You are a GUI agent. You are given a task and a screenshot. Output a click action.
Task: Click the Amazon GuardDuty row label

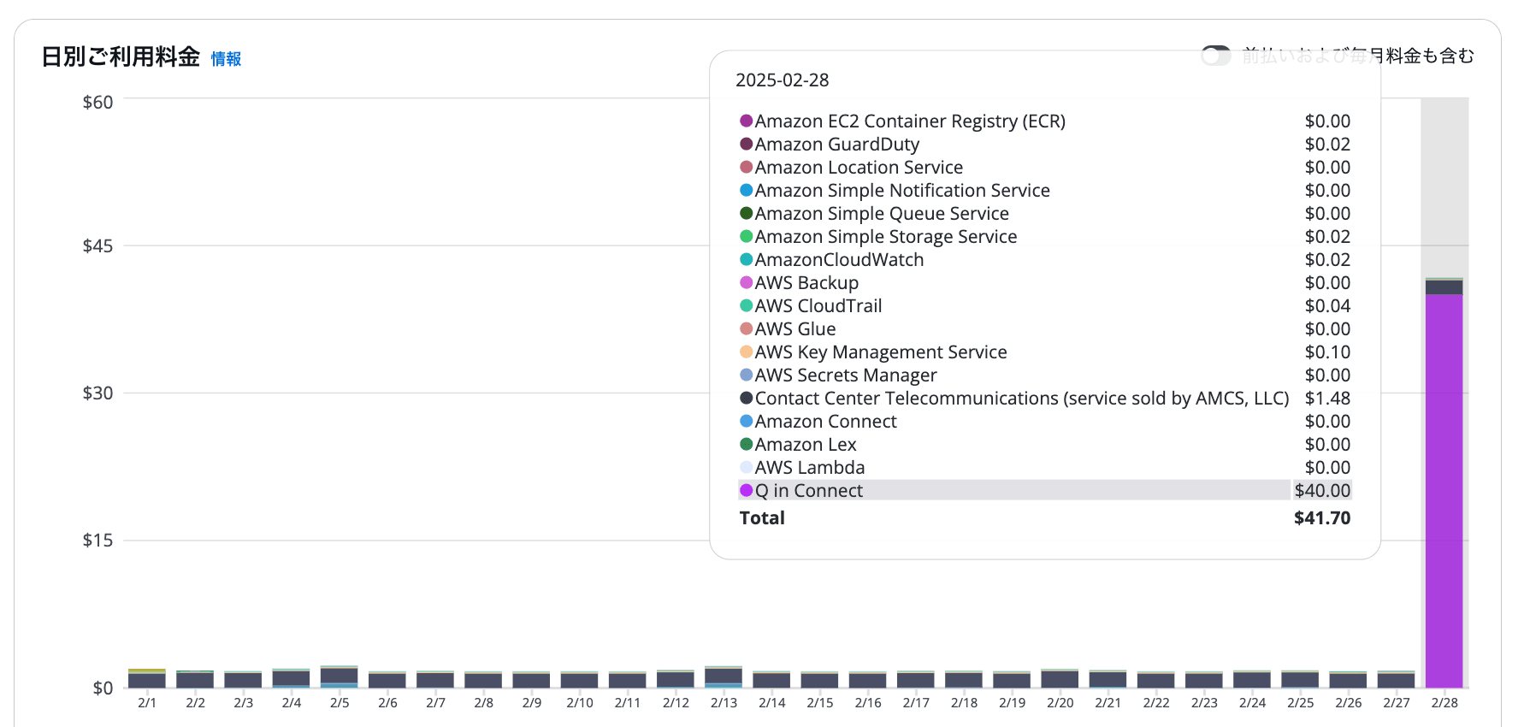837,144
